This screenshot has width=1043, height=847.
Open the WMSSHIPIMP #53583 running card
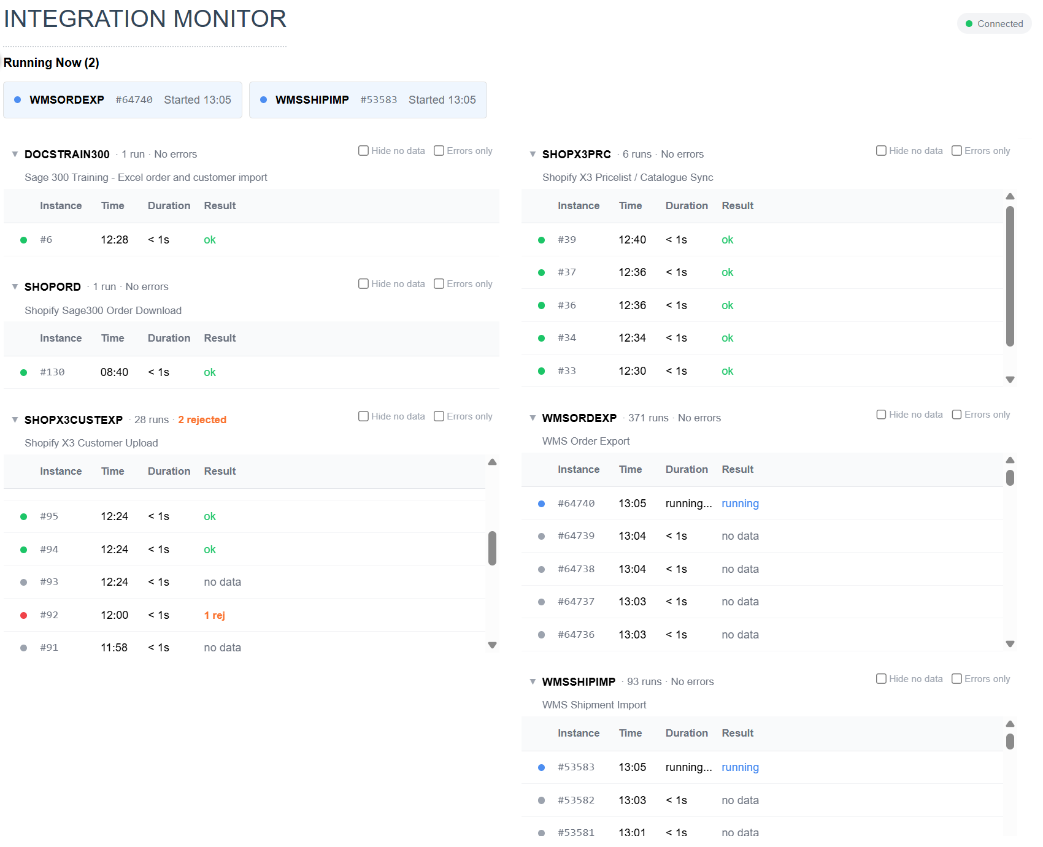(x=368, y=100)
